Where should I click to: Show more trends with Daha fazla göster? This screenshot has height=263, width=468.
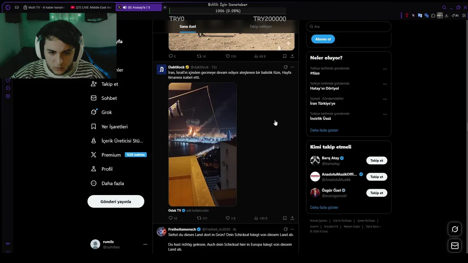tap(324, 130)
